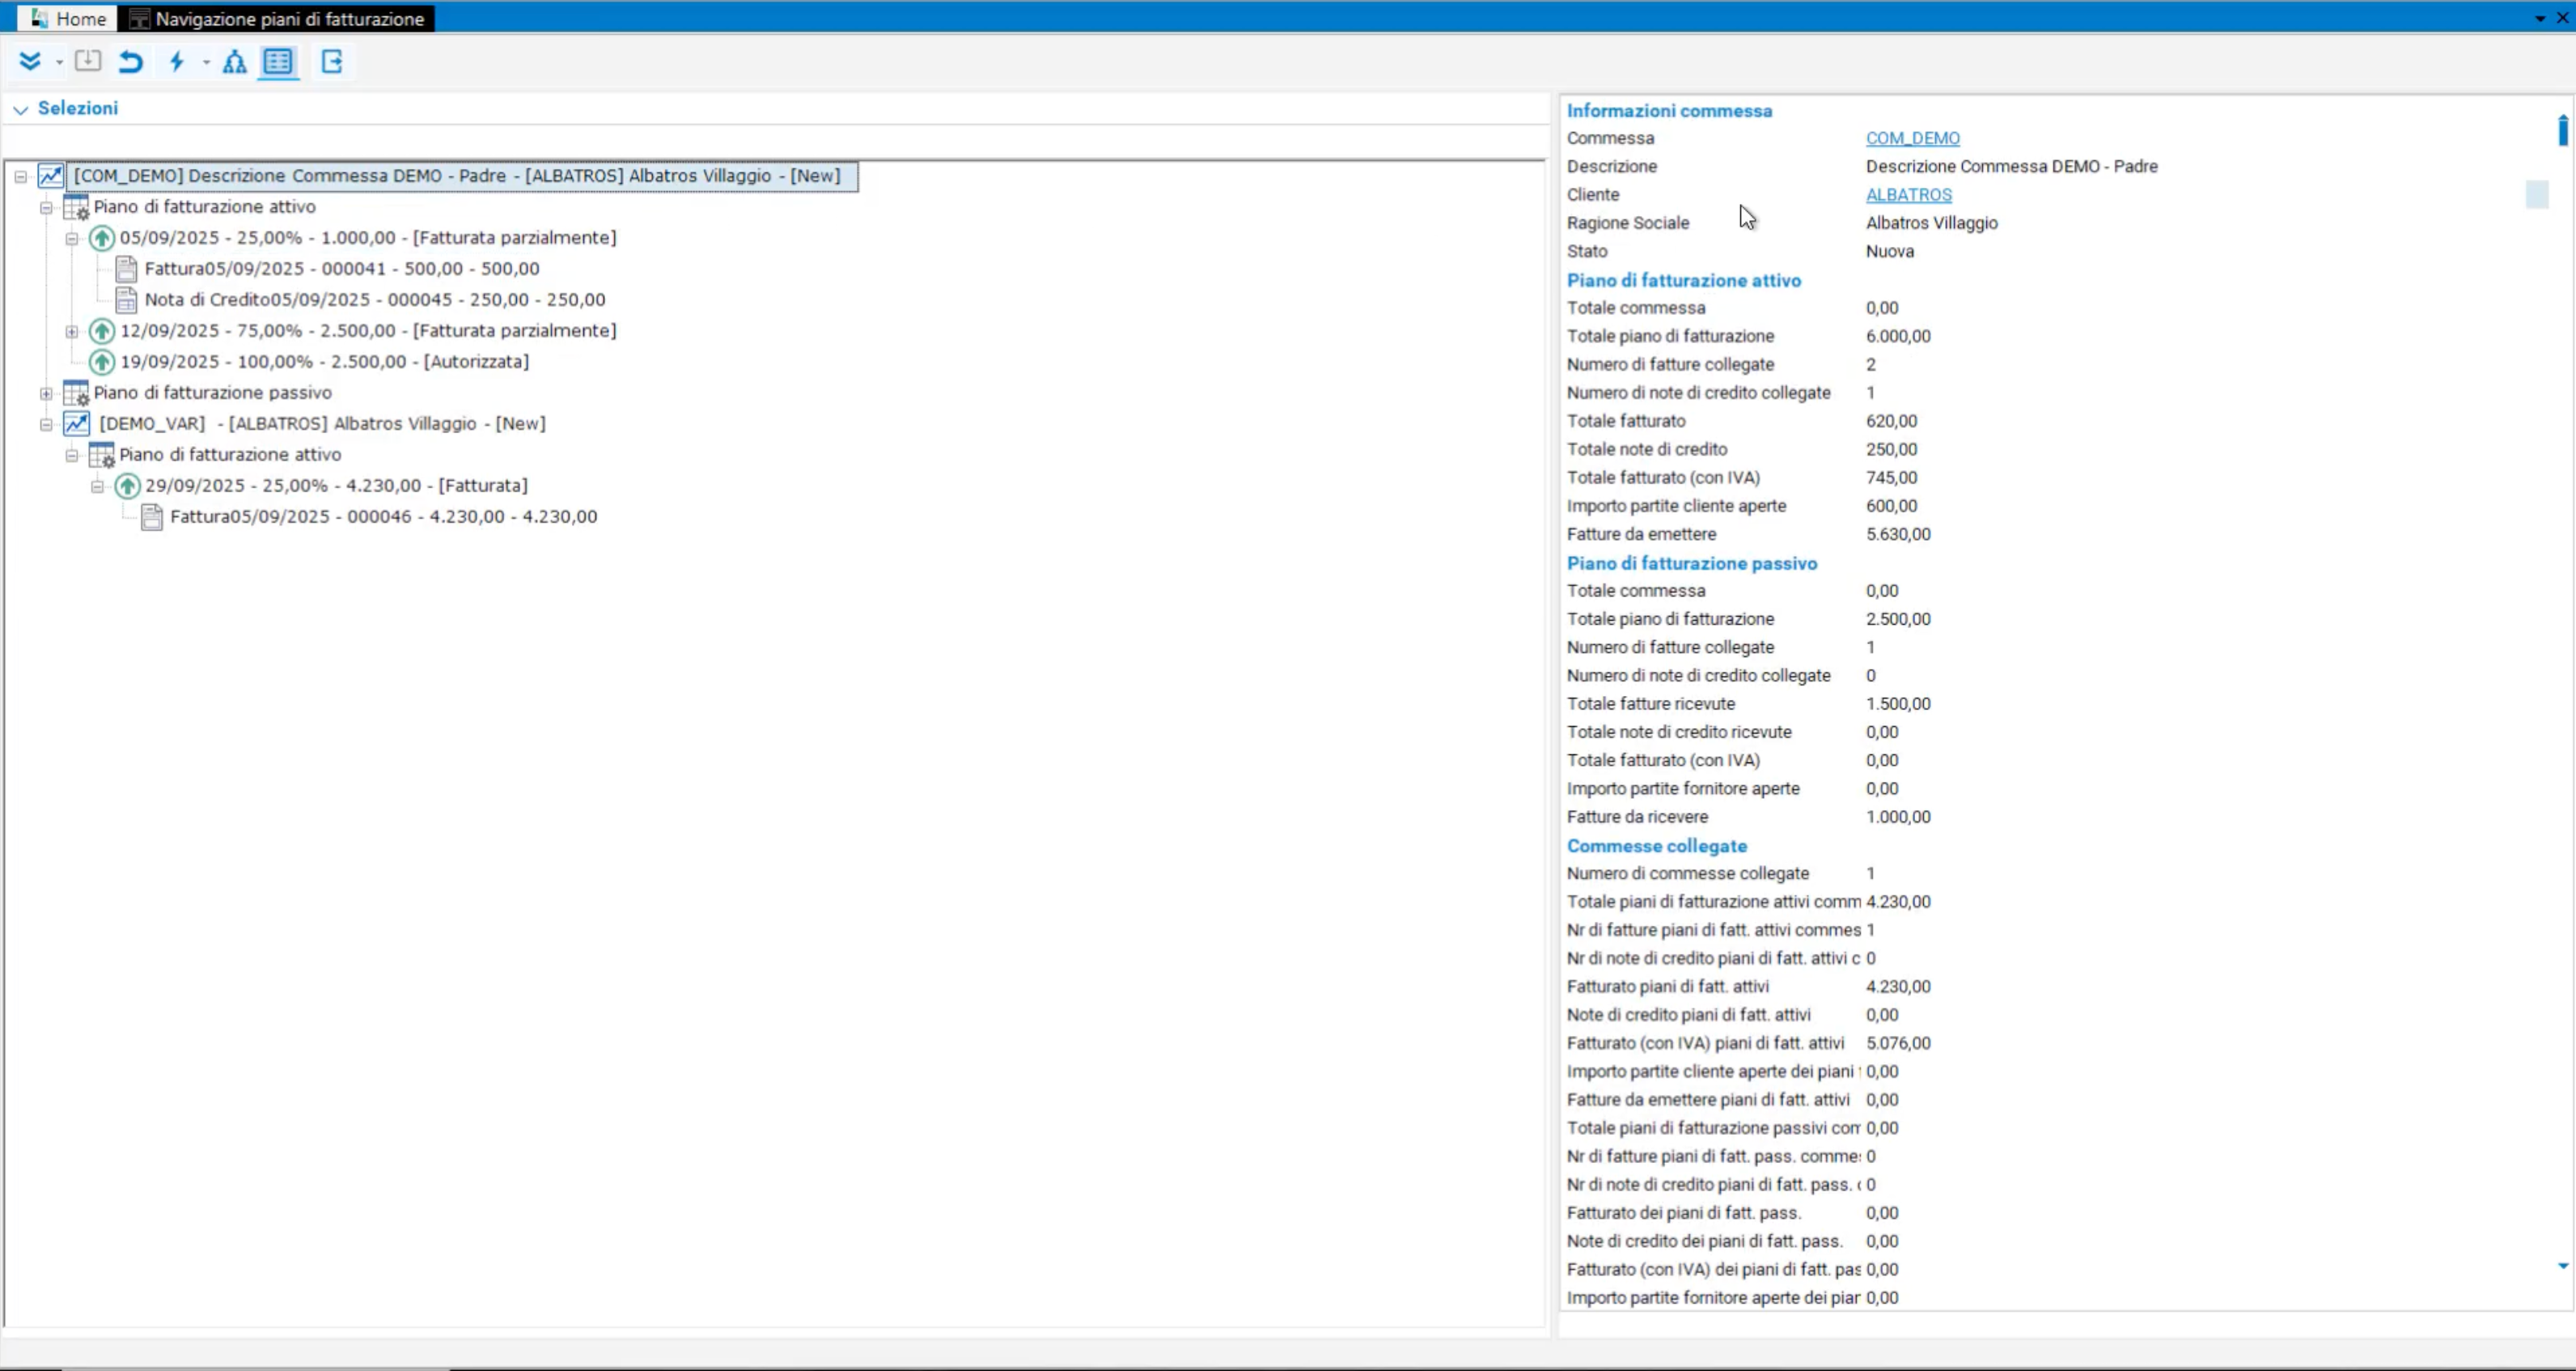Viewport: 2576px width, 1371px height.
Task: Click Piano di fatturazione passivo heading in info panel
Action: click(1692, 564)
